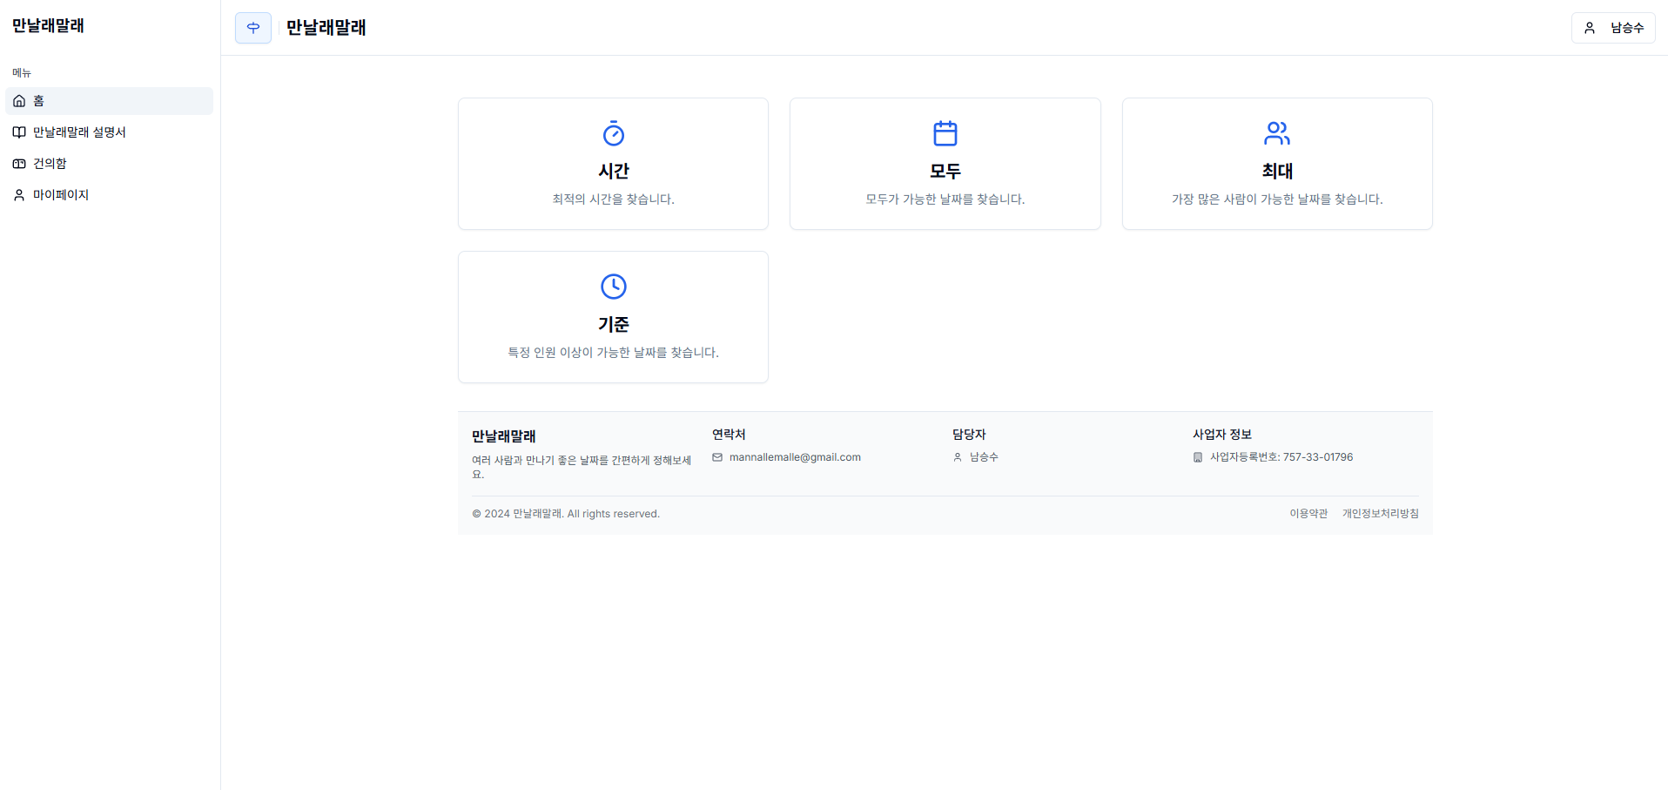Select the 모두 card title
Image resolution: width=1668 pixels, height=790 pixels.
tap(945, 172)
